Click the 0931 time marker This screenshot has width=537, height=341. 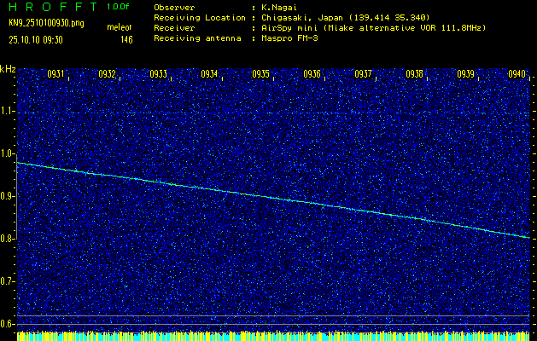(55, 74)
